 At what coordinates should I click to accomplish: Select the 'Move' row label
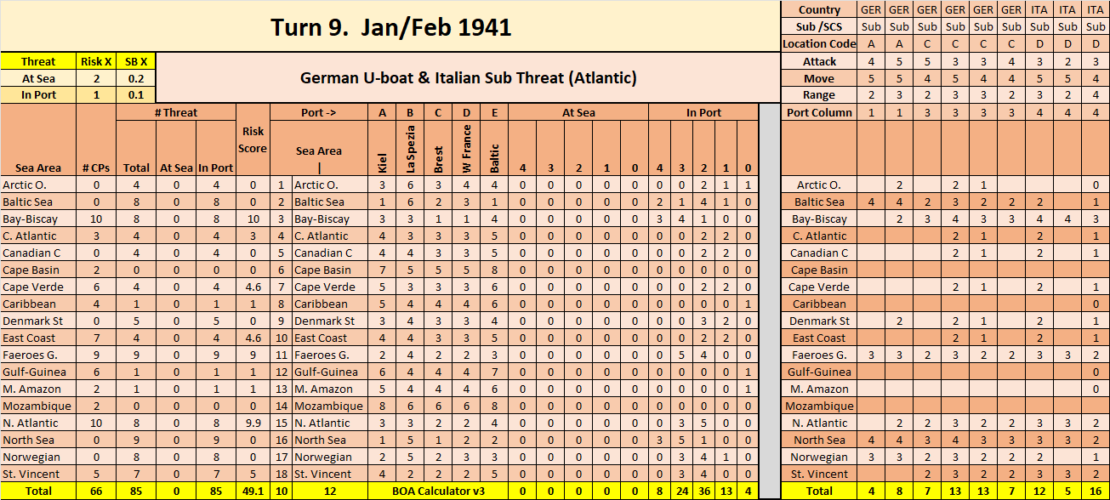tap(819, 78)
